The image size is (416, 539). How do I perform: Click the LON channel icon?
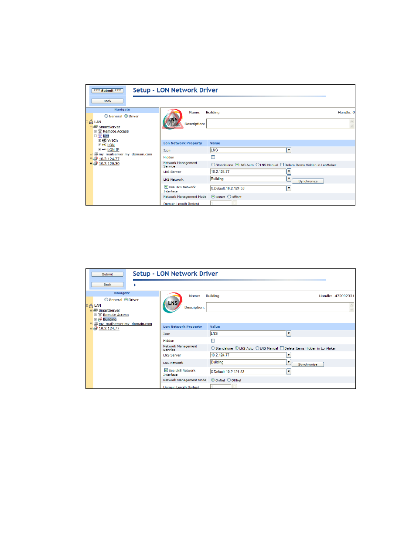104,145
